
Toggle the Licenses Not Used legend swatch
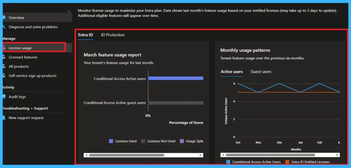pyautogui.click(x=143, y=141)
